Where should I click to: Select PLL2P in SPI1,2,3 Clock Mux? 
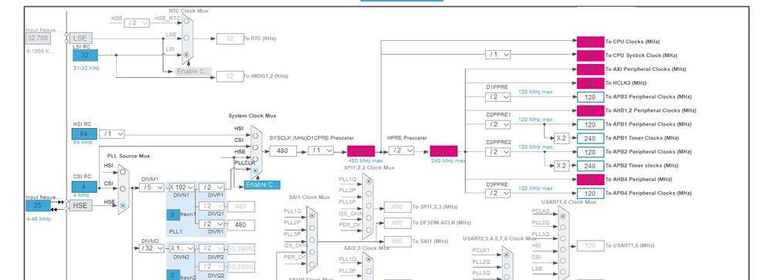tap(369, 193)
